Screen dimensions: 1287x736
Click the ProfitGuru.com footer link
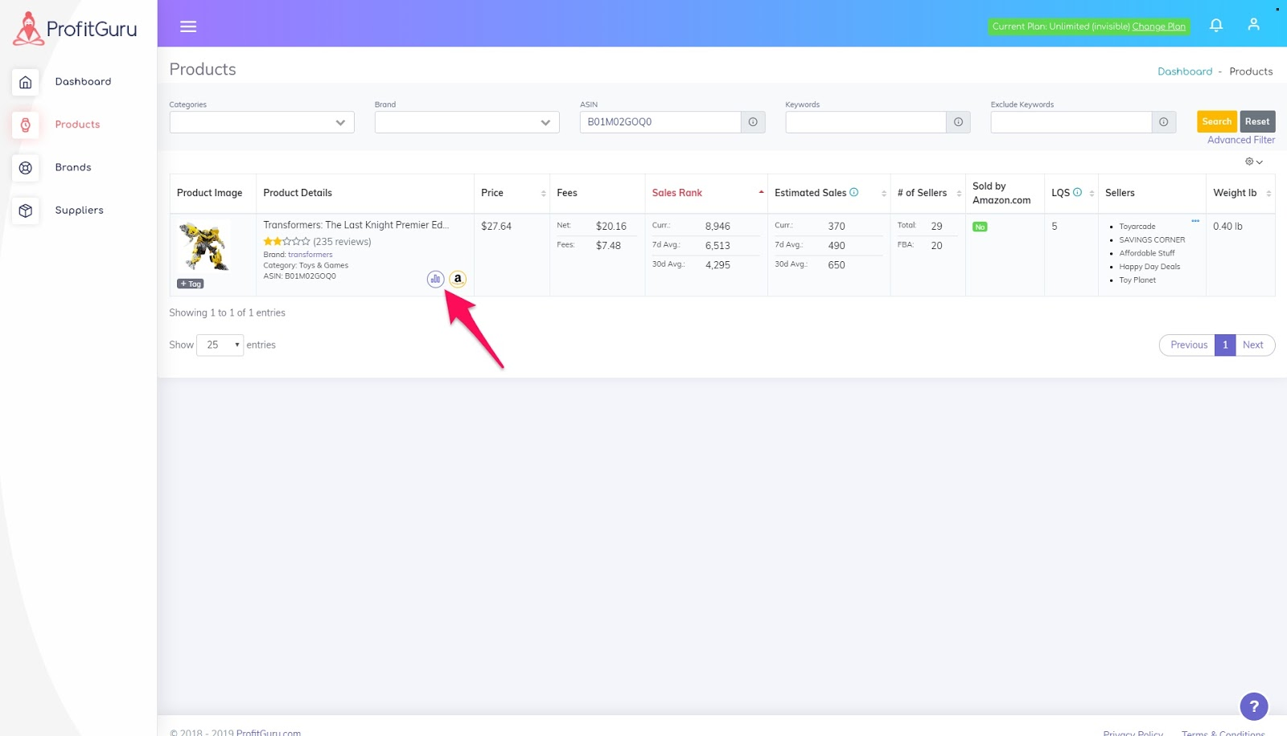tap(268, 731)
